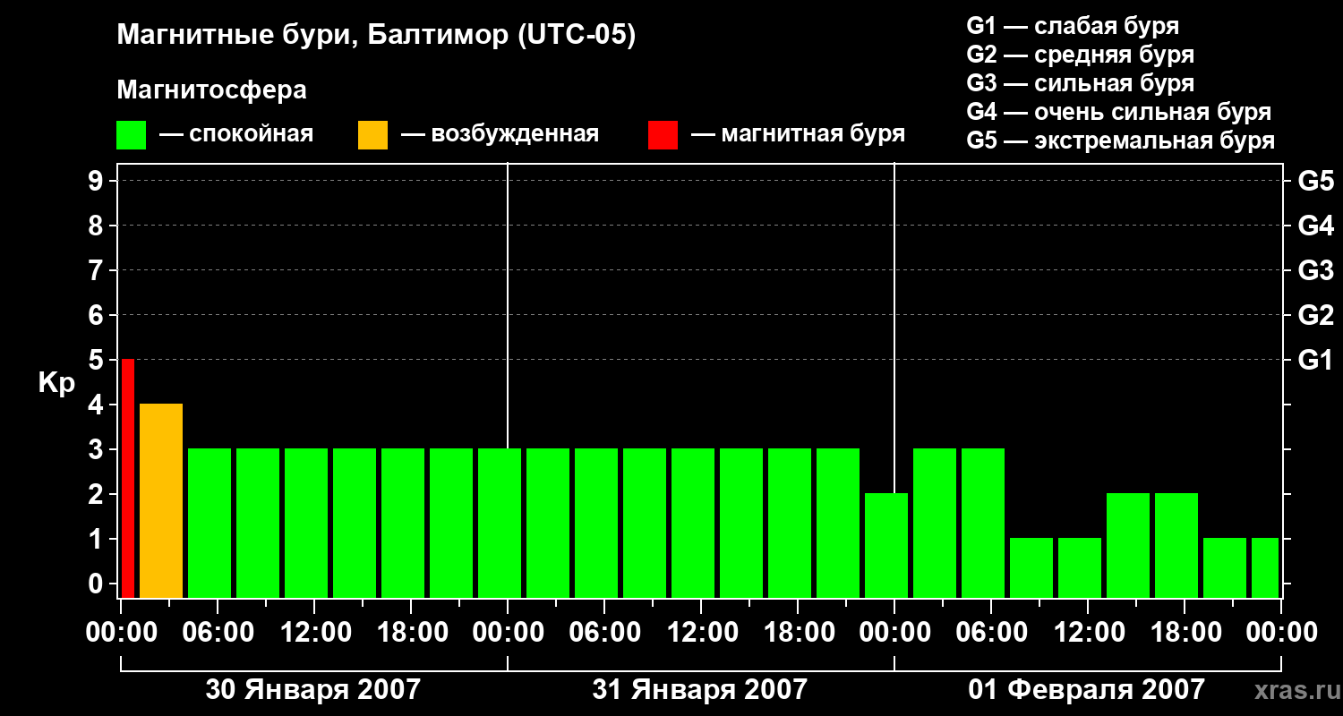This screenshot has width=1343, height=716.
Task: Click the '01 Февраля 2007' date label
Action: click(1087, 690)
